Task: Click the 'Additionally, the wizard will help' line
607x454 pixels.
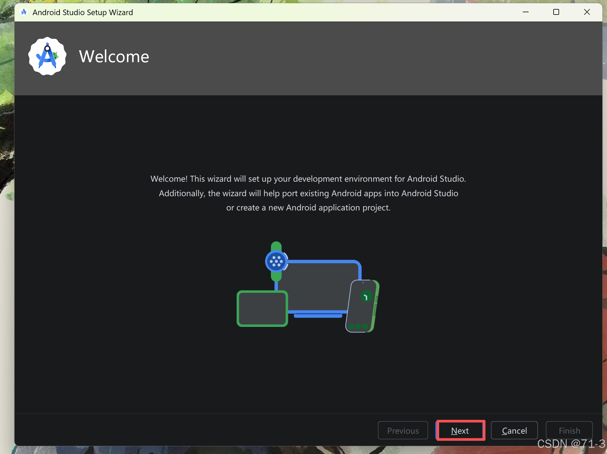Action: [308, 193]
